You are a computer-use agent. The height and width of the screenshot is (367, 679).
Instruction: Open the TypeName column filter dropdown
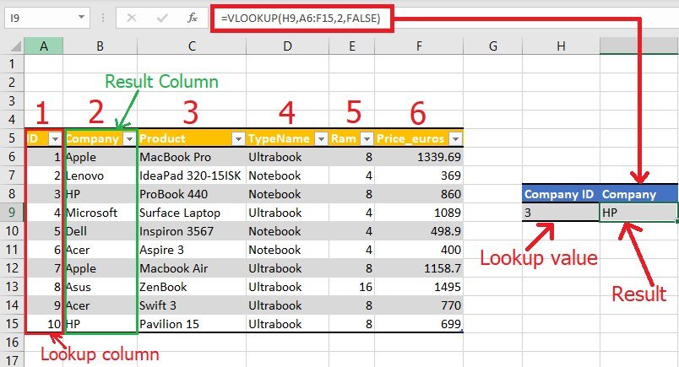[x=321, y=139]
